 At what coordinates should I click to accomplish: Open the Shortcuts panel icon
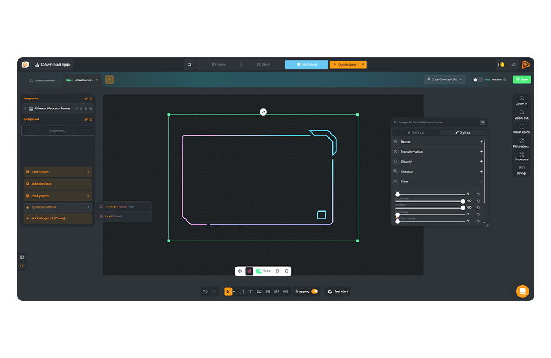click(521, 155)
